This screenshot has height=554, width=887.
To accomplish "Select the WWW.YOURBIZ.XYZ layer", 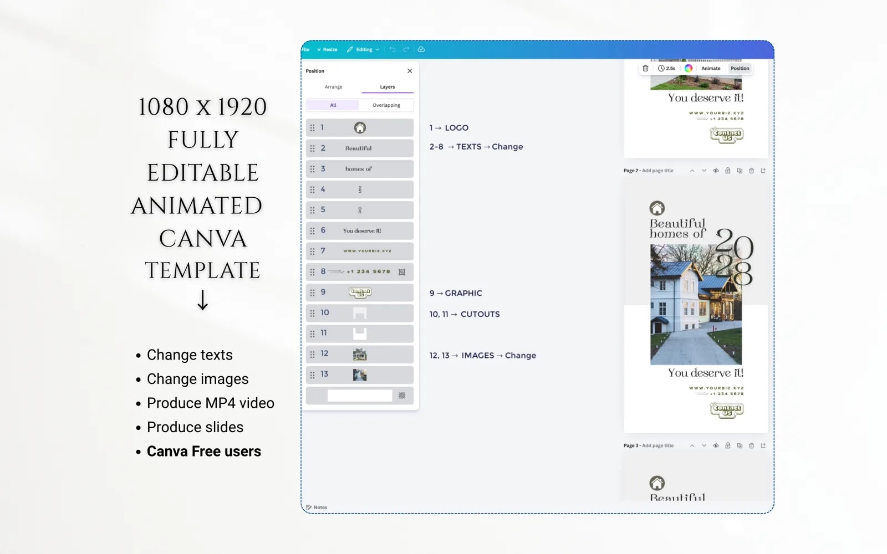I will point(360,251).
